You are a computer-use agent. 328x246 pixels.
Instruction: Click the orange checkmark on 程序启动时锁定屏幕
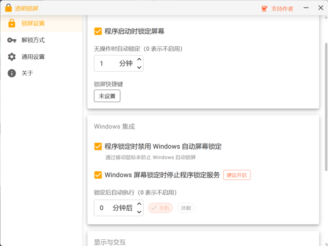[x=98, y=31]
